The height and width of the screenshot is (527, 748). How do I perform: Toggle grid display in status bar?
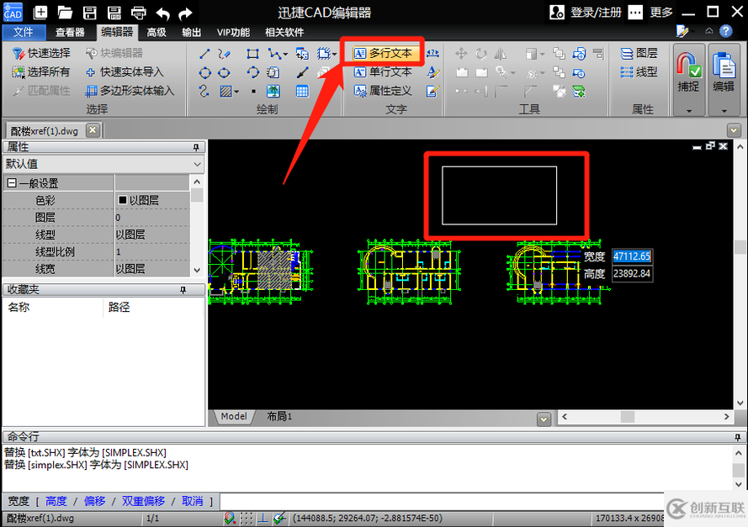pyautogui.click(x=247, y=518)
